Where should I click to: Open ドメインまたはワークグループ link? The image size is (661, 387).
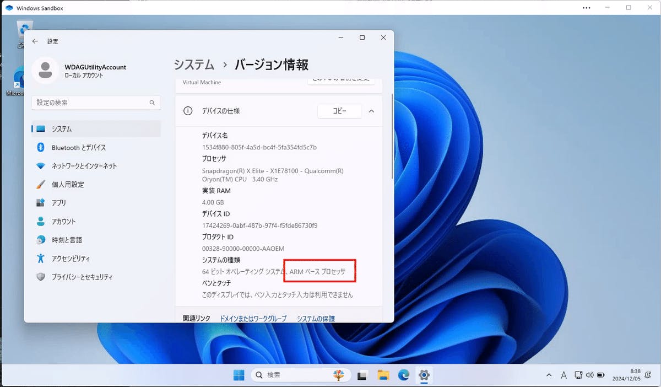pyautogui.click(x=253, y=319)
